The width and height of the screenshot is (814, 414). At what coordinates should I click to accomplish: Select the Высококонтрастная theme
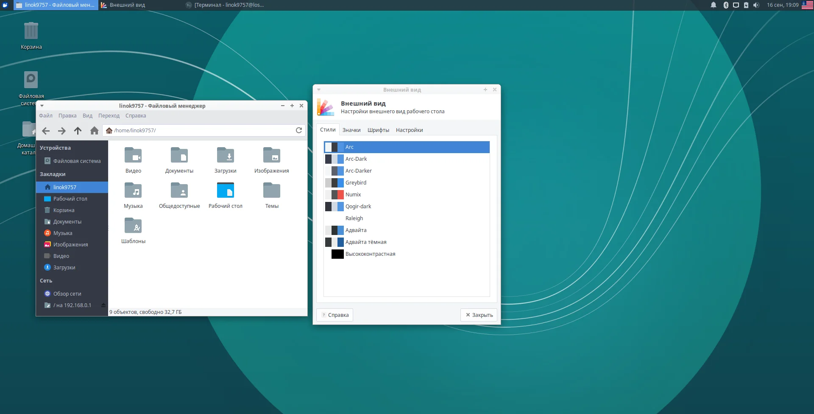(x=407, y=254)
